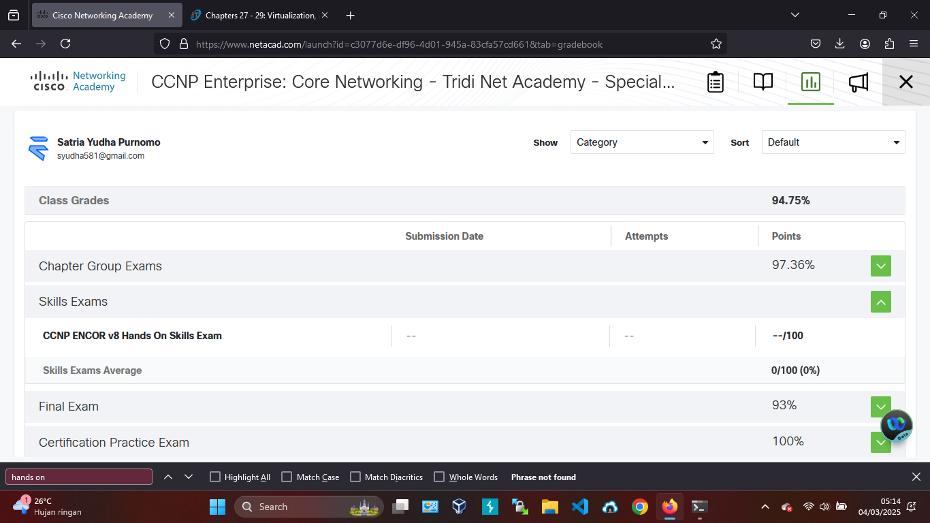
Task: Open the Firefox account icon
Action: click(865, 44)
